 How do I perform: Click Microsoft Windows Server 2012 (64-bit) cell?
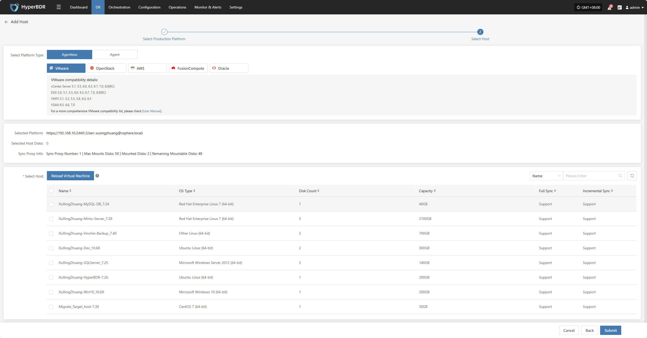tap(210, 263)
